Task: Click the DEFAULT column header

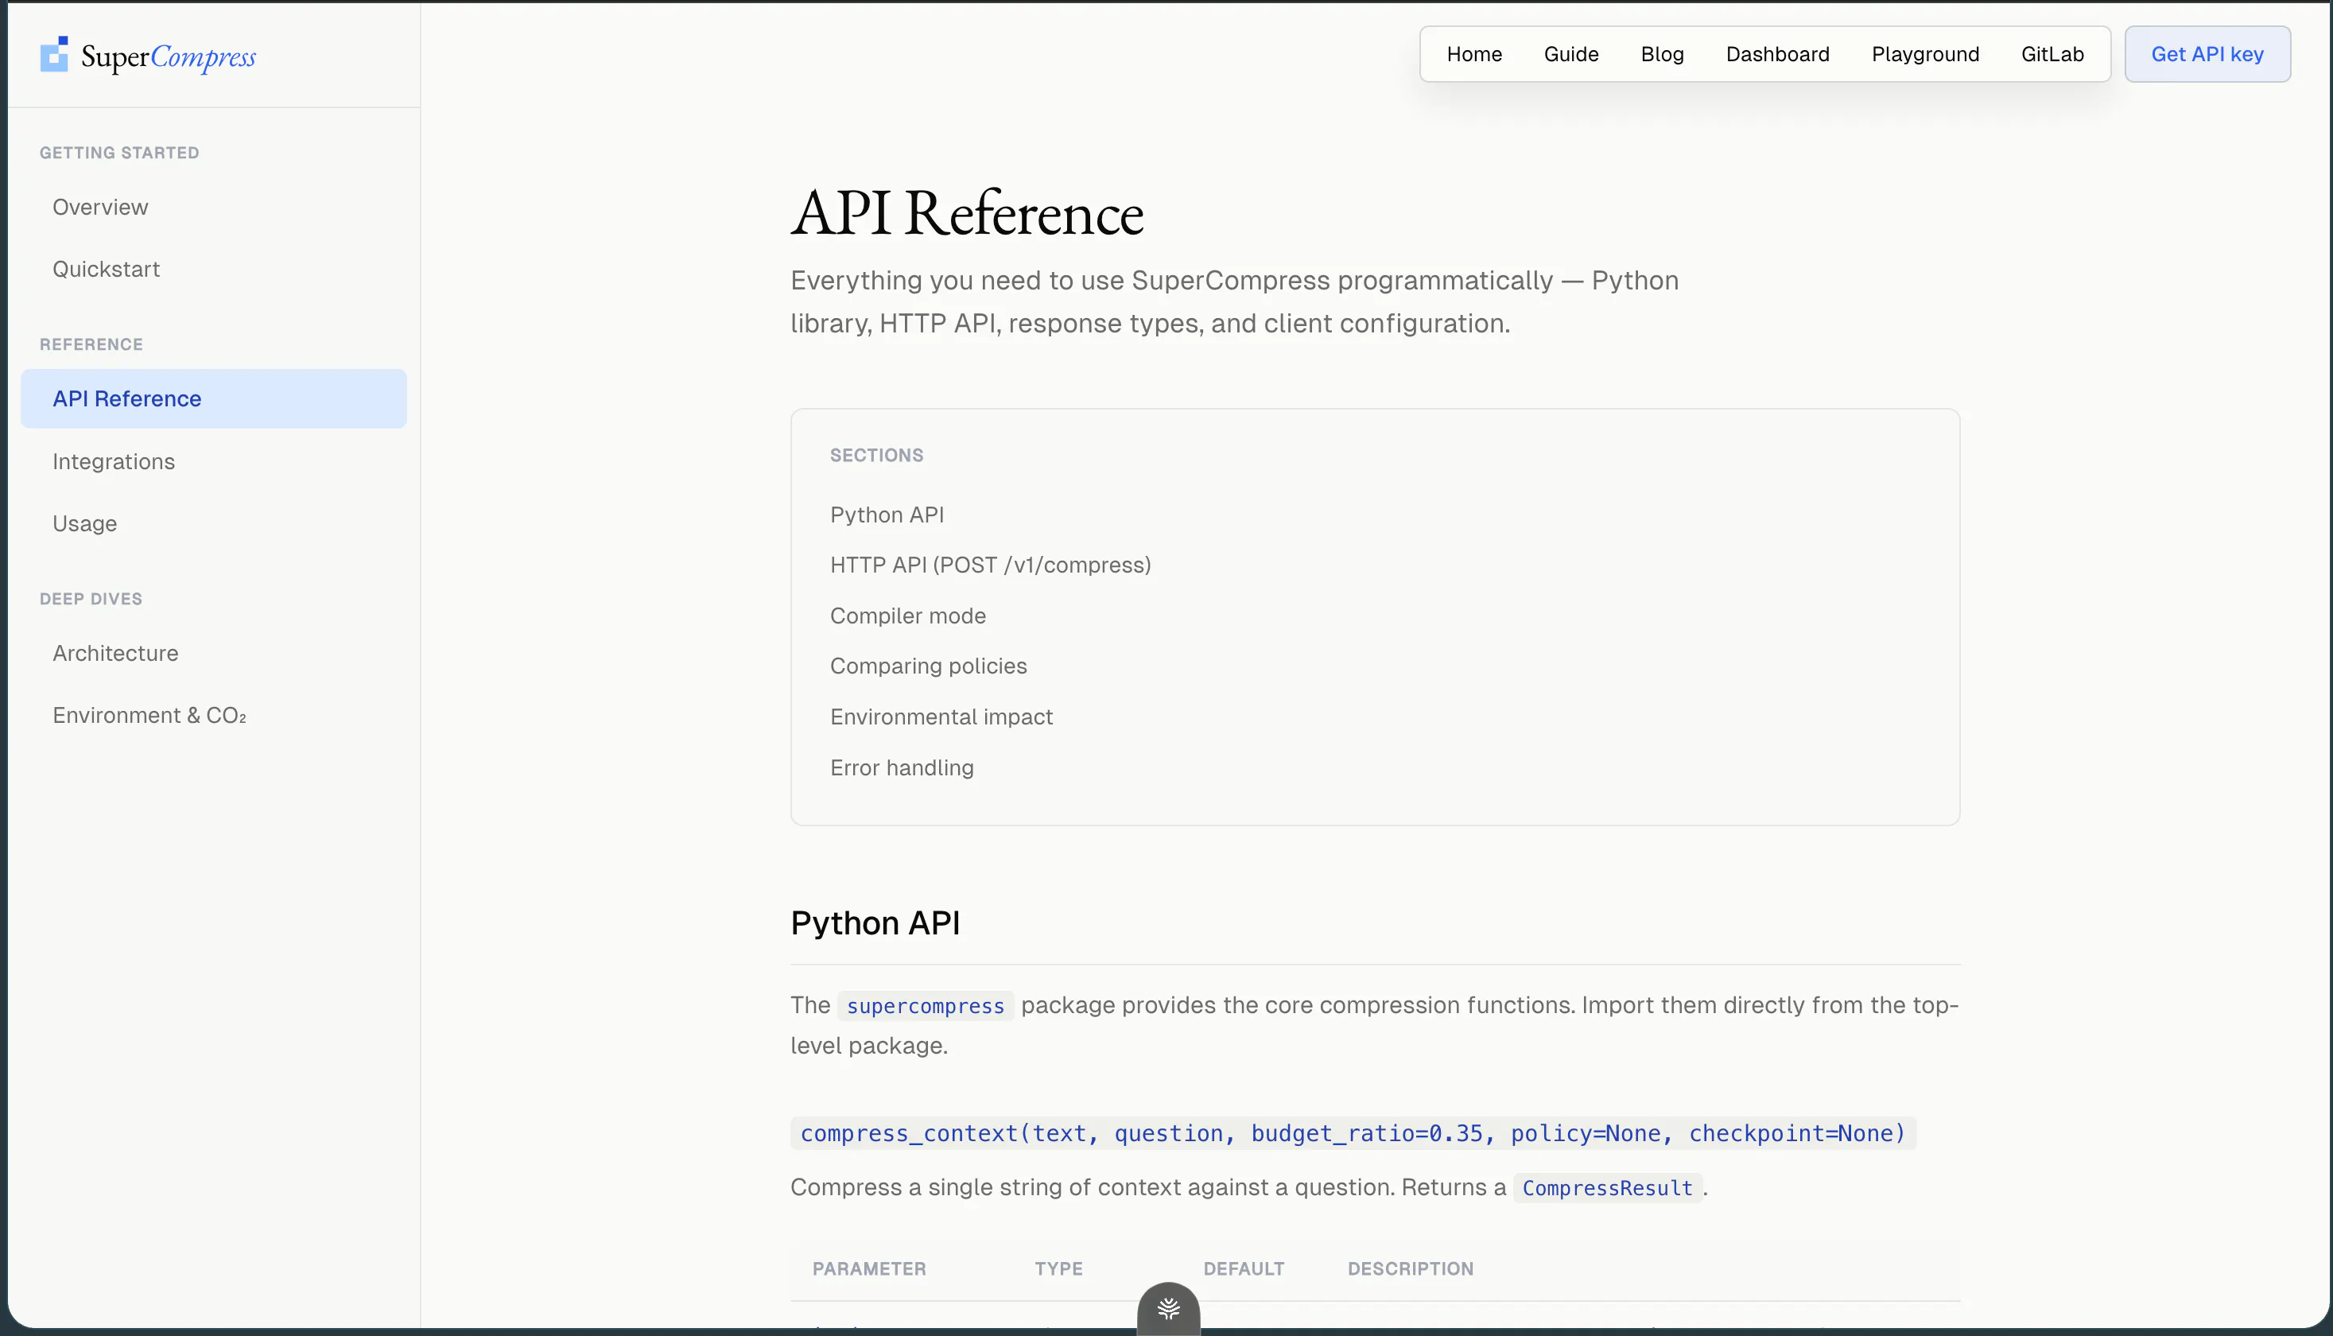Action: coord(1243,1269)
